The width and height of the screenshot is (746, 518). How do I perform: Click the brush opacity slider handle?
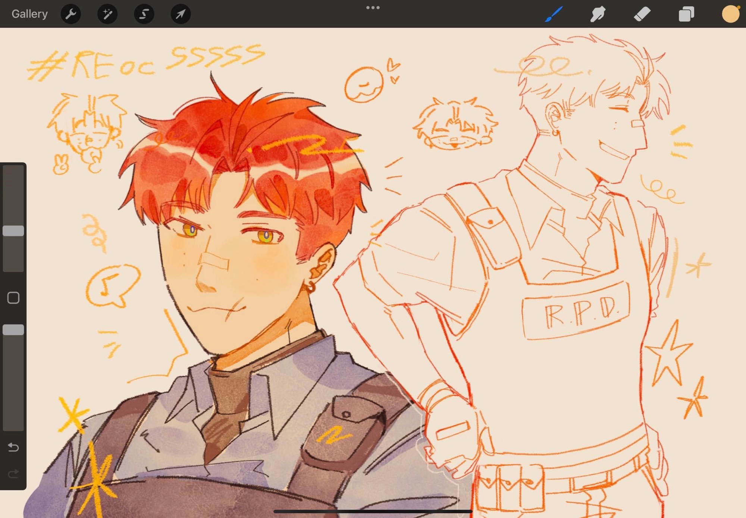point(13,330)
